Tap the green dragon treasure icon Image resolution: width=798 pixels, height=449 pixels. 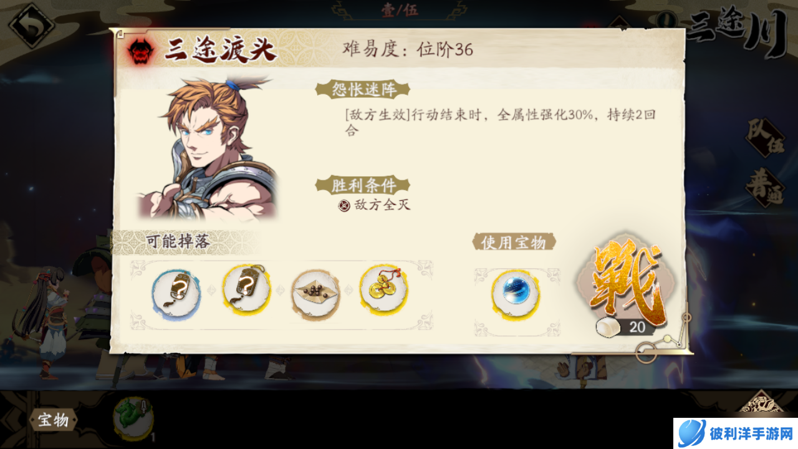tap(133, 417)
